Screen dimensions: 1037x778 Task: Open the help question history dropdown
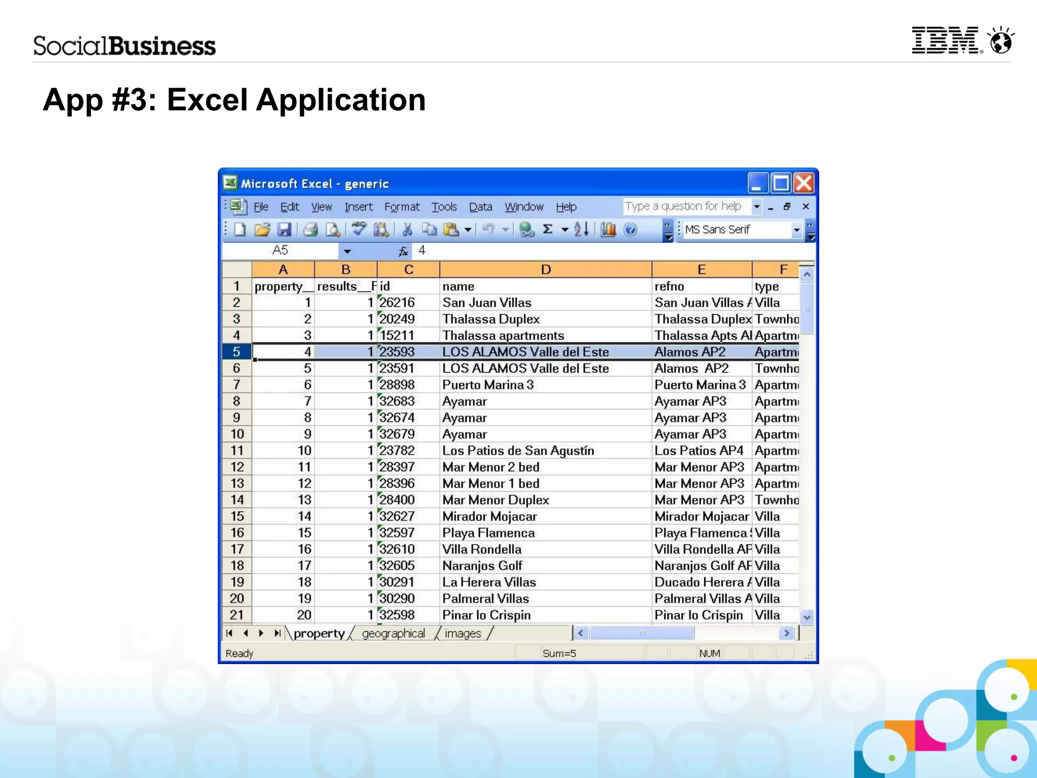[756, 207]
